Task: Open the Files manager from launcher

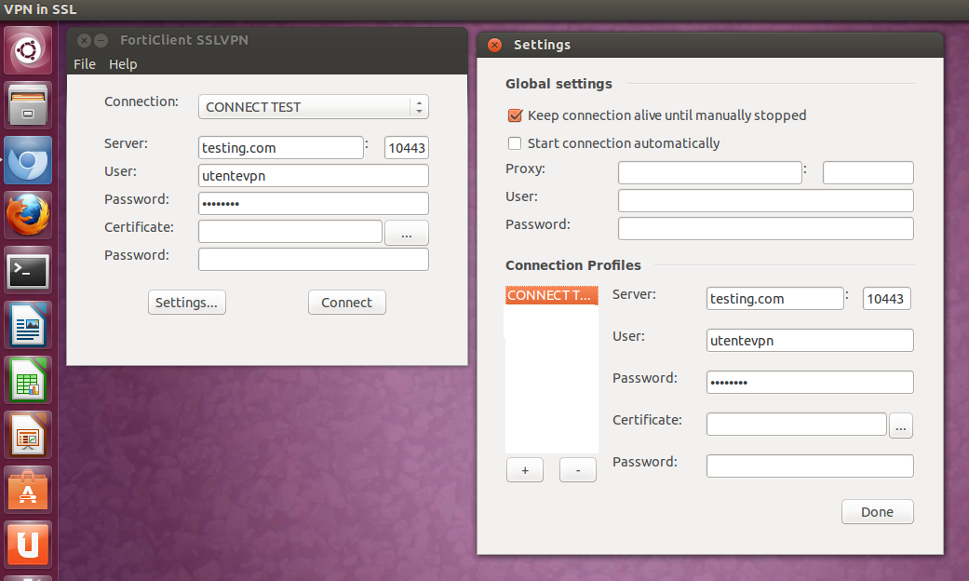Action: [30, 106]
